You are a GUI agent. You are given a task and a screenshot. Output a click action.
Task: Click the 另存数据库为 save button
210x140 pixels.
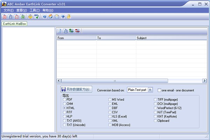pos(76,90)
